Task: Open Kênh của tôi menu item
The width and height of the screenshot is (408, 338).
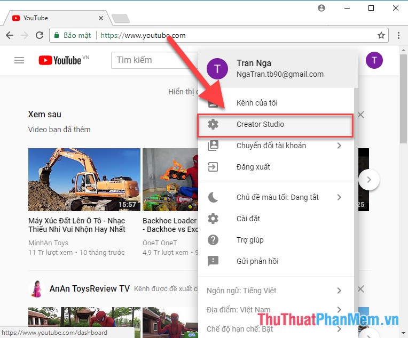Action: (x=276, y=103)
